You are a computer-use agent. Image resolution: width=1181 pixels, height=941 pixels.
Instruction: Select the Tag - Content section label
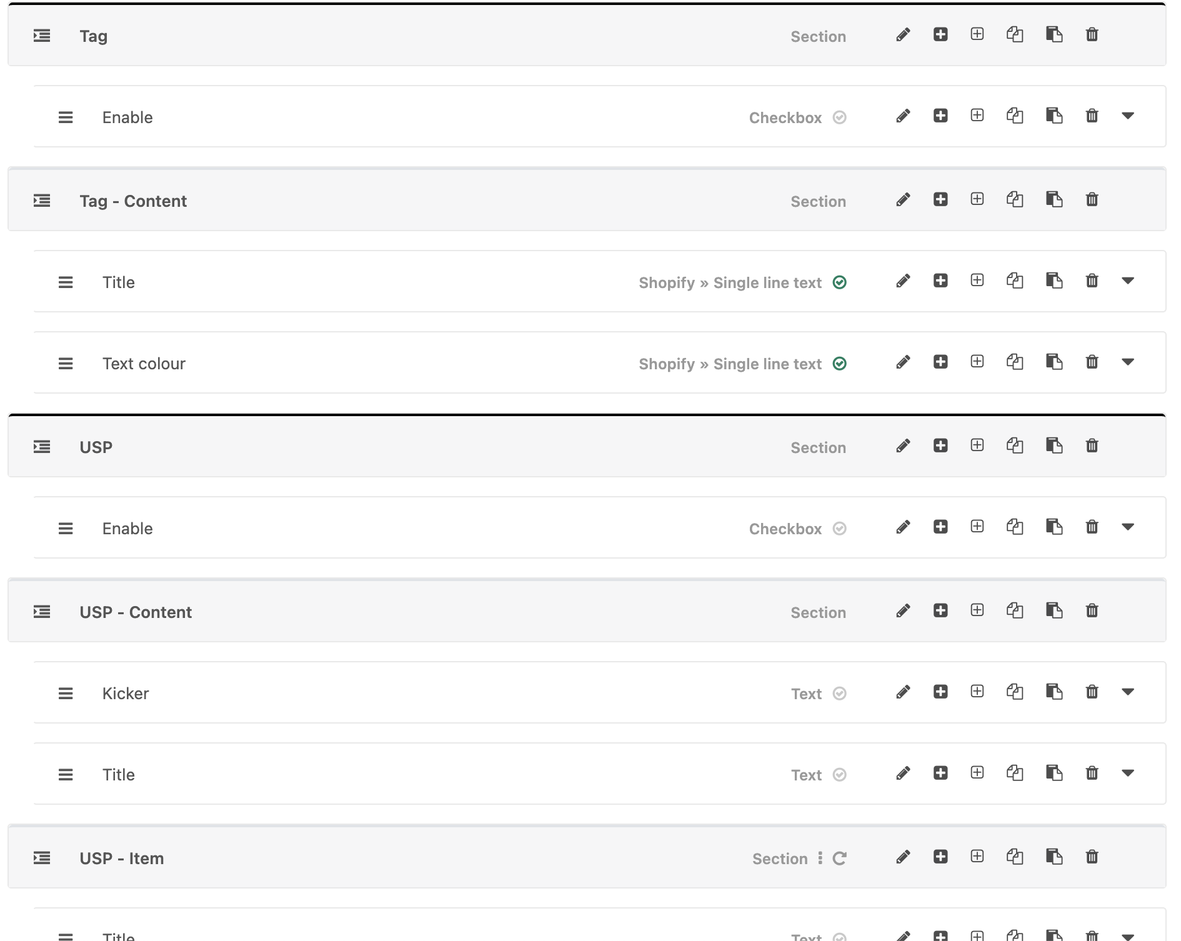133,201
